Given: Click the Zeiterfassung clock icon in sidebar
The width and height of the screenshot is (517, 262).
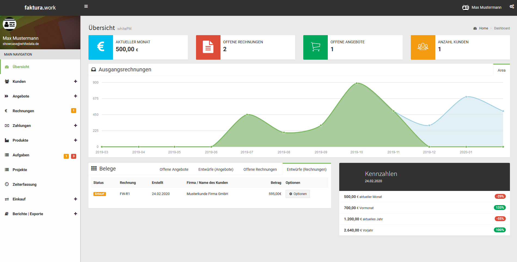Looking at the screenshot, I should pos(7,184).
